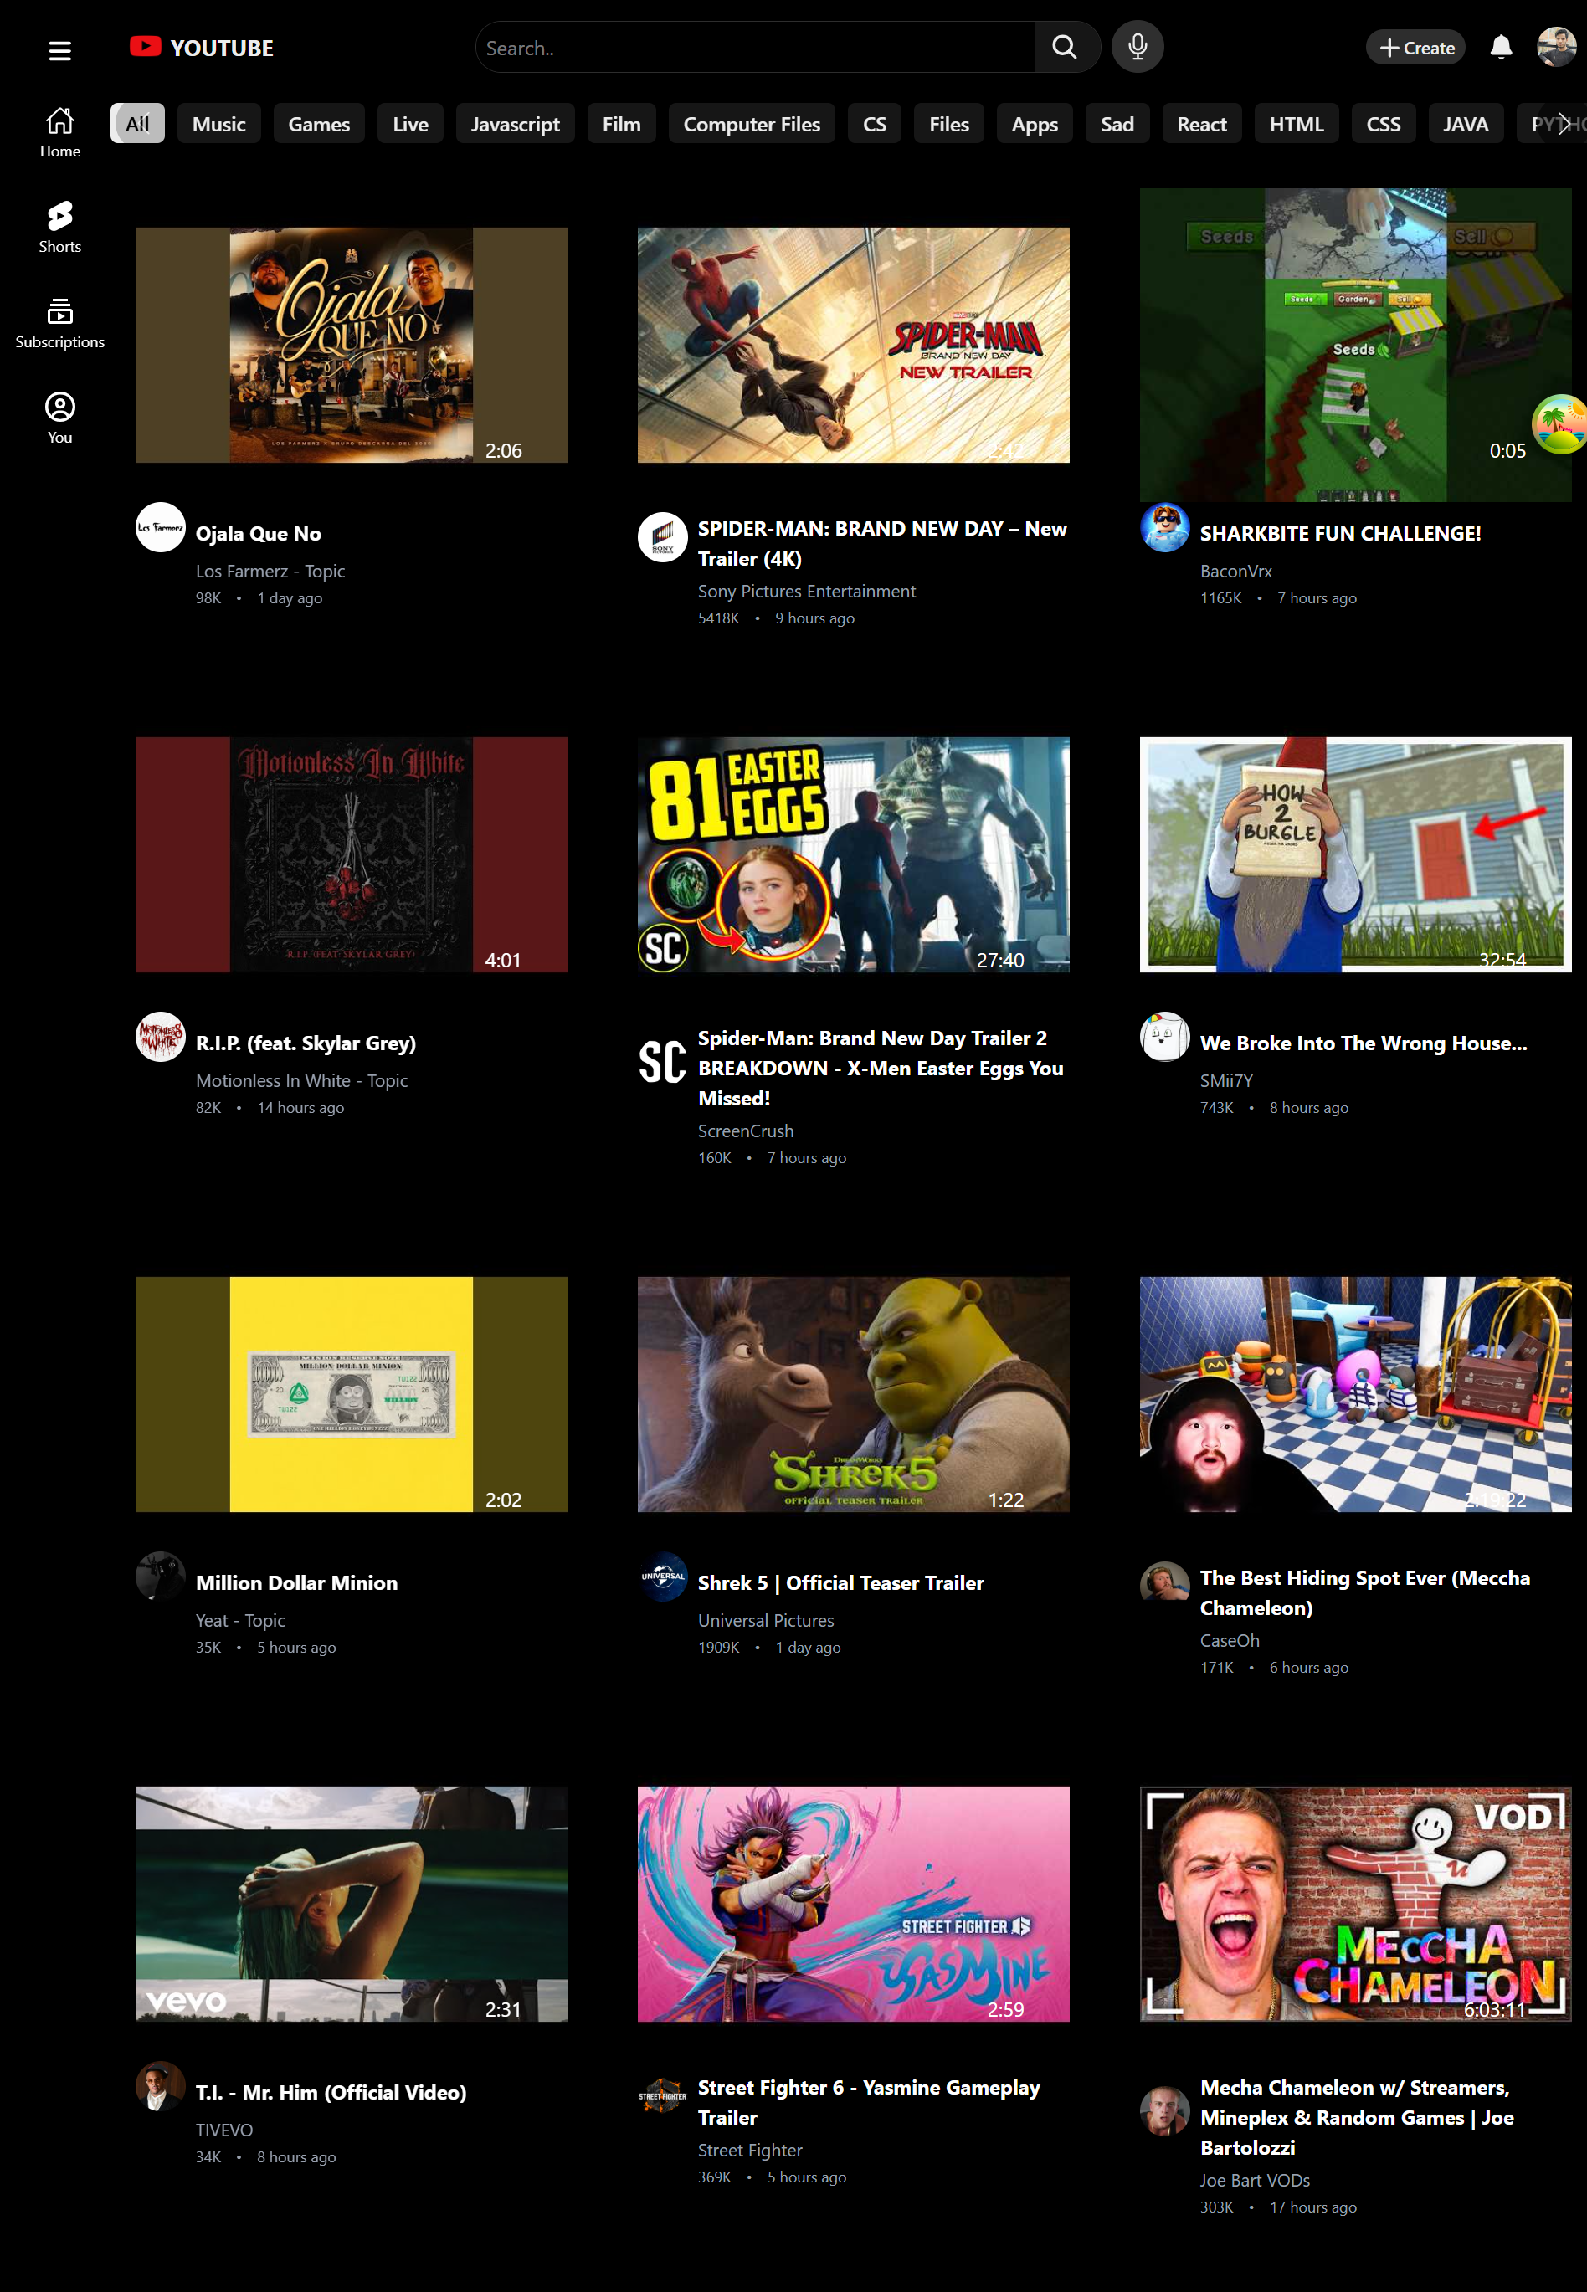Open SMii7Y channel avatar
Screen dimensions: 1587x2292
coord(1164,1037)
